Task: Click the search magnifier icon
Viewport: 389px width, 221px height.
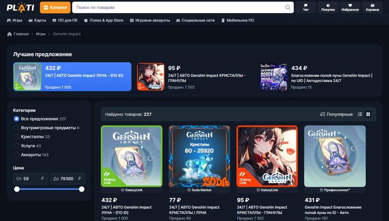Action: point(287,7)
